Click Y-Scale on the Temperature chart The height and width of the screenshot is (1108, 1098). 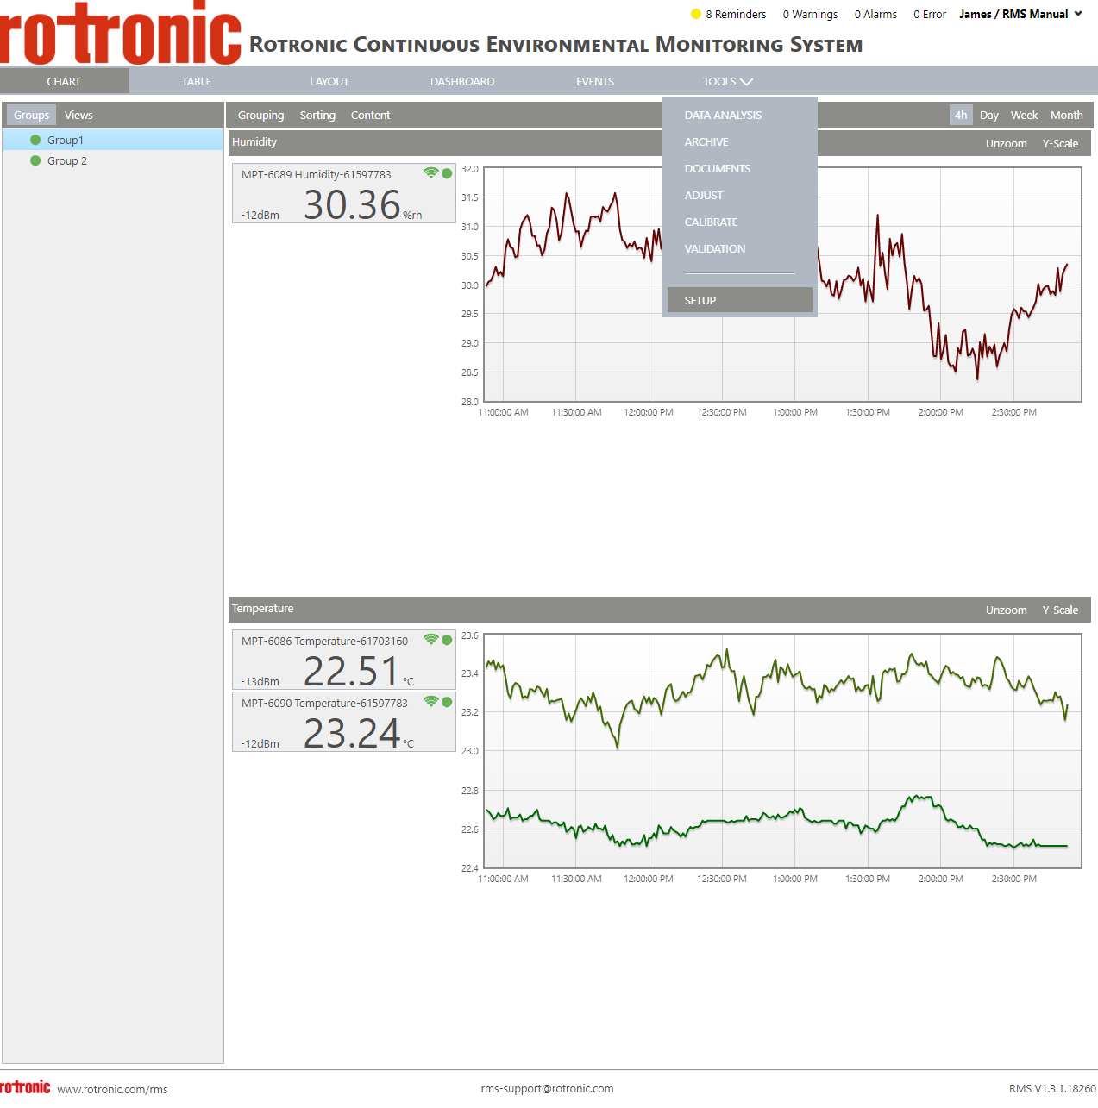1060,610
